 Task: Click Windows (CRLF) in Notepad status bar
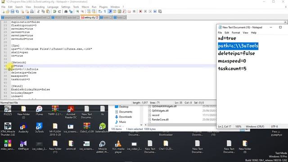point(255,126)
